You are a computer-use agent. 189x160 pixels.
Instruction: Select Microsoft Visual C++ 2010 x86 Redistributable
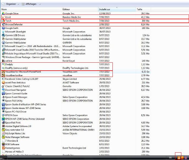point(76,46)
